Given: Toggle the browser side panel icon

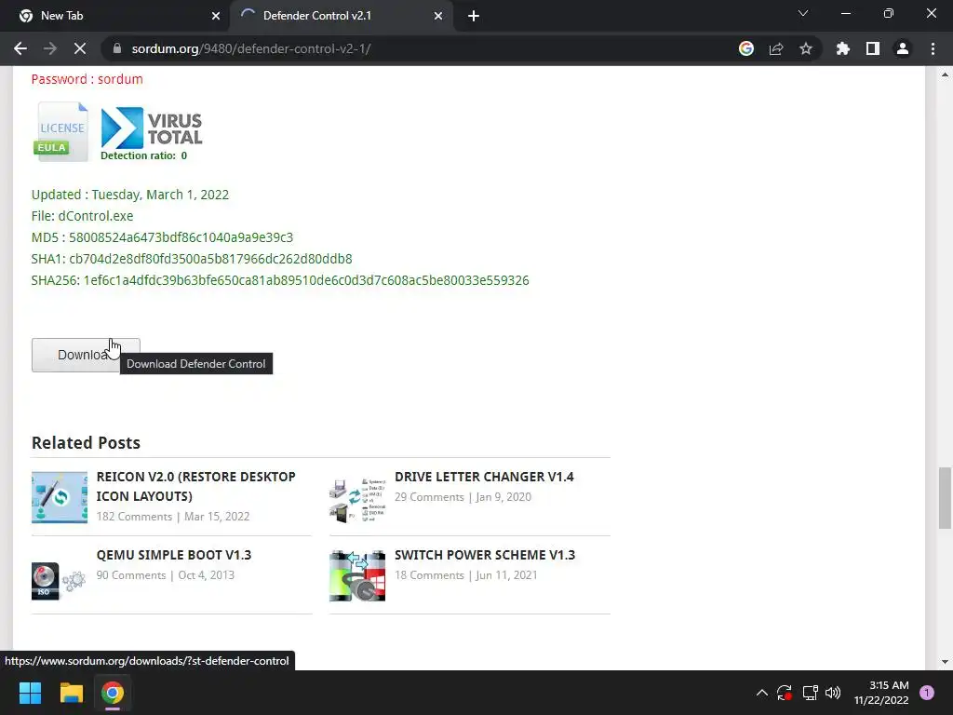Looking at the screenshot, I should click(873, 48).
